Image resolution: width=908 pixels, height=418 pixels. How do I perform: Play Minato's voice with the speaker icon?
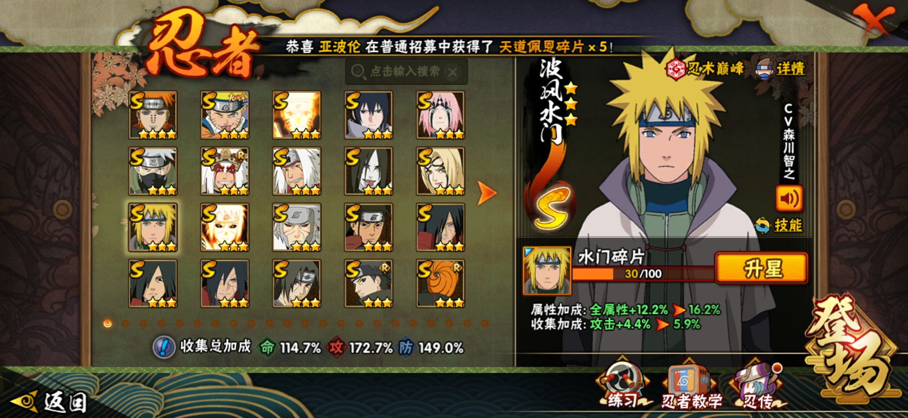coord(789,199)
